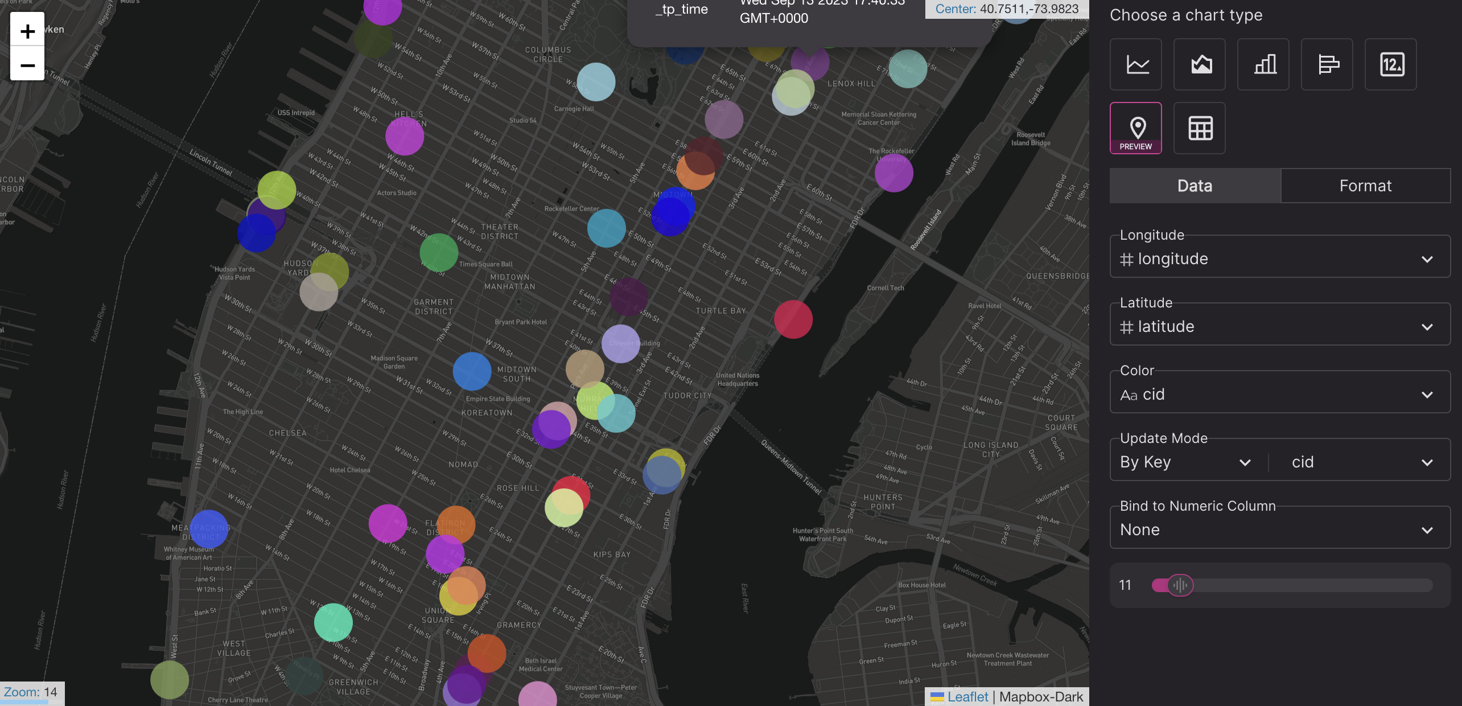Select the single number chart icon

[1391, 64]
